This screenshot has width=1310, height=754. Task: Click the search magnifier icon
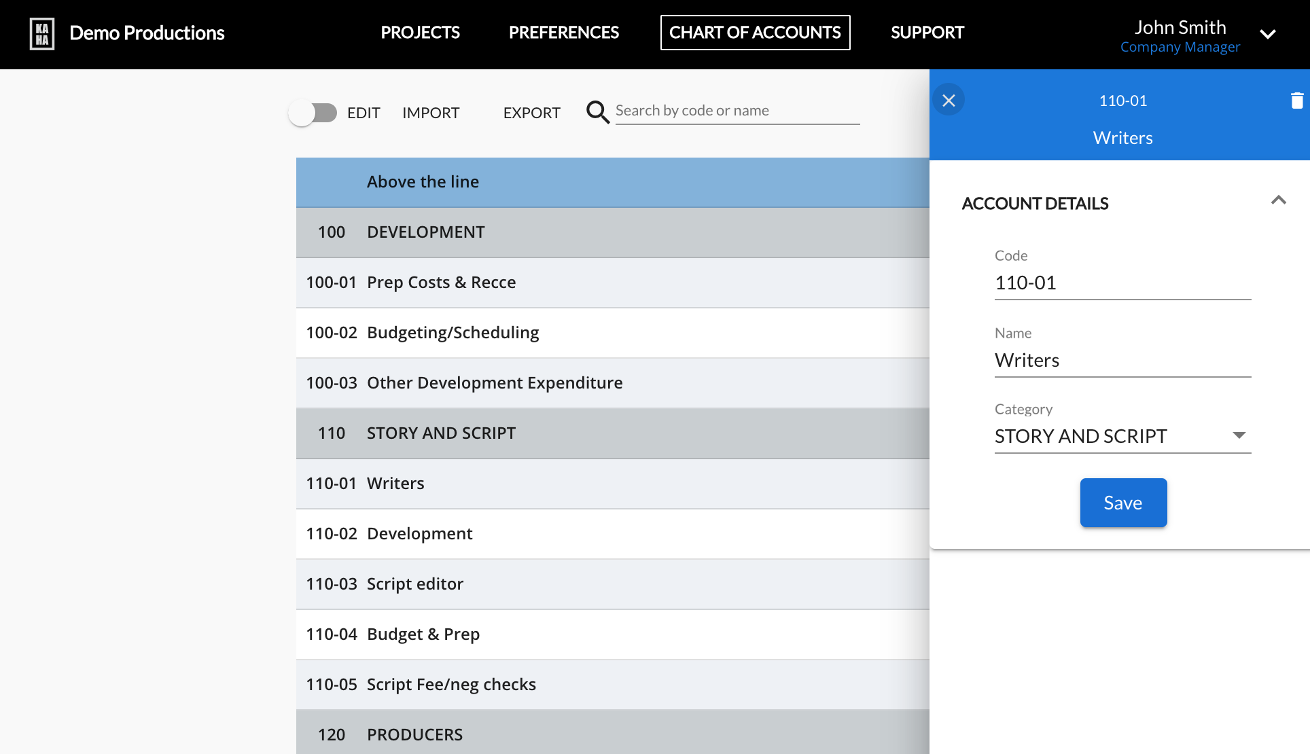pos(597,112)
